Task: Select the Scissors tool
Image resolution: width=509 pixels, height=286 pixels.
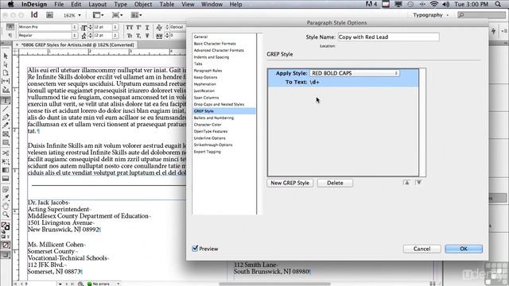Action: [6, 153]
